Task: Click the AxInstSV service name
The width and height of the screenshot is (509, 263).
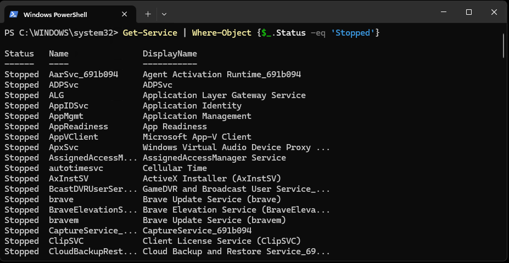Action: coord(69,179)
